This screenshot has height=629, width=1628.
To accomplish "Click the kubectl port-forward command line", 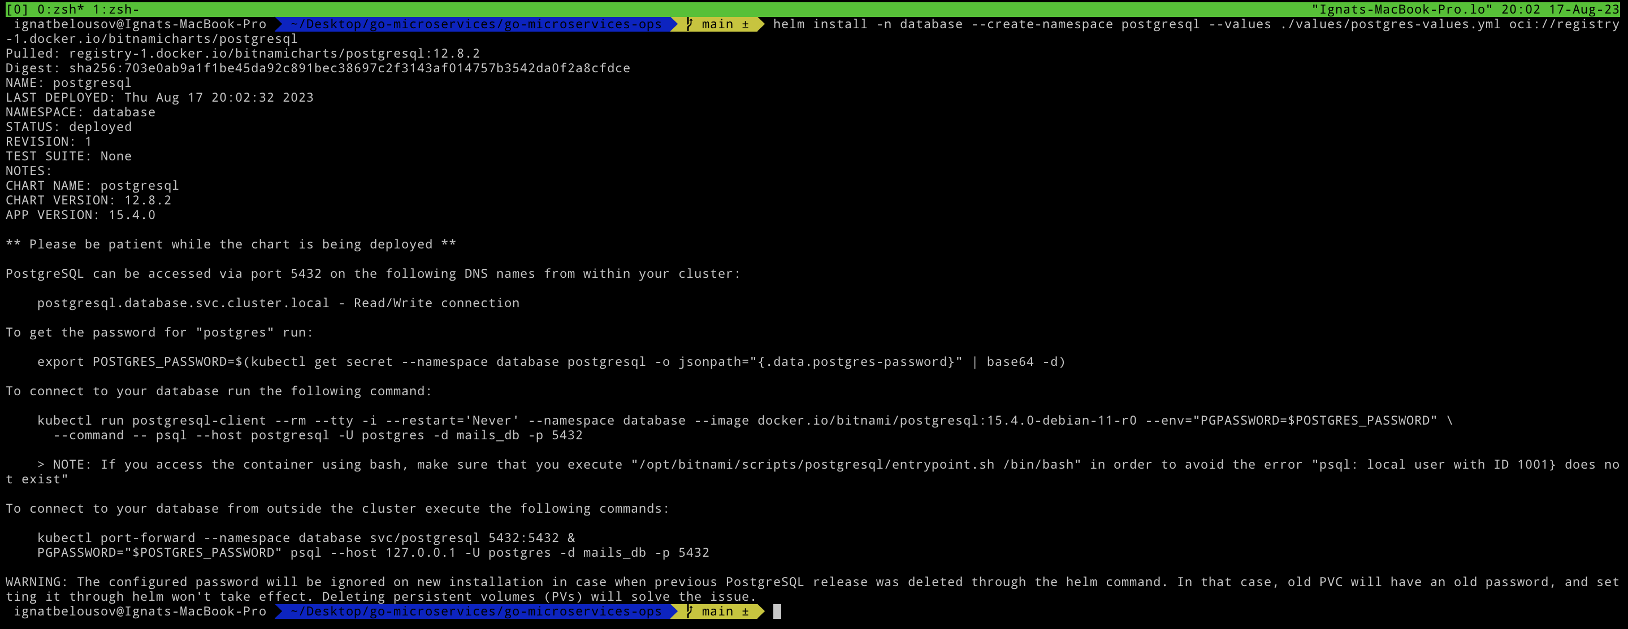I will pyautogui.click(x=306, y=538).
